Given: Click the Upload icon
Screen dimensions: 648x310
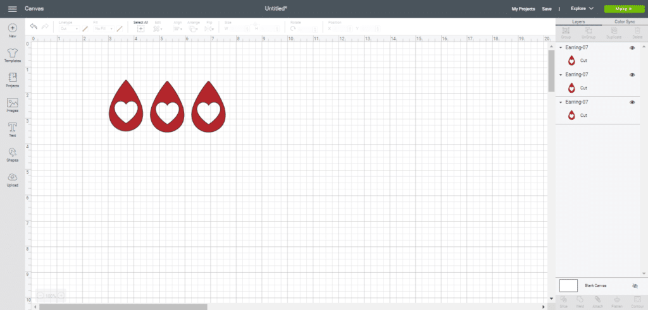Looking at the screenshot, I should 12,178.
